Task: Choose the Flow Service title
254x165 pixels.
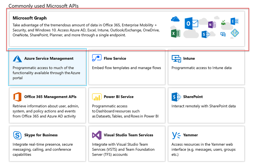Action: click(115, 58)
